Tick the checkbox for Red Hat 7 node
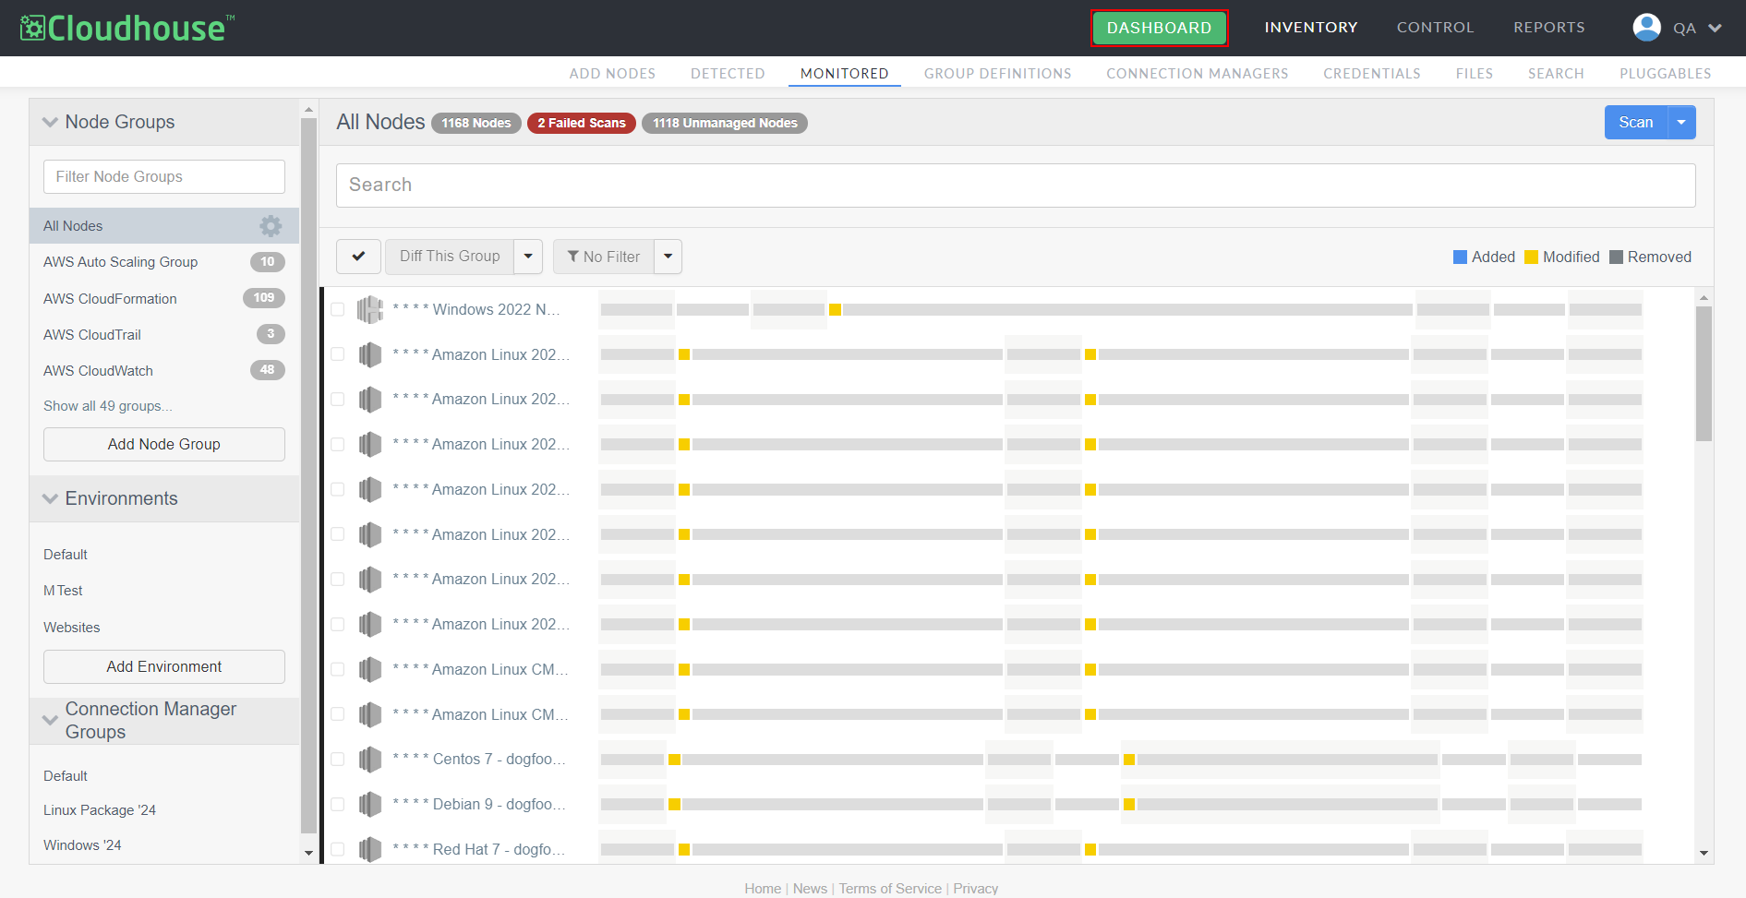The image size is (1746, 898). click(x=338, y=849)
